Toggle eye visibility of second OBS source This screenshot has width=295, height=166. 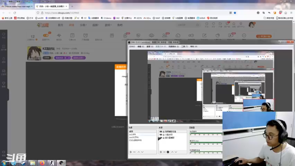(161, 135)
